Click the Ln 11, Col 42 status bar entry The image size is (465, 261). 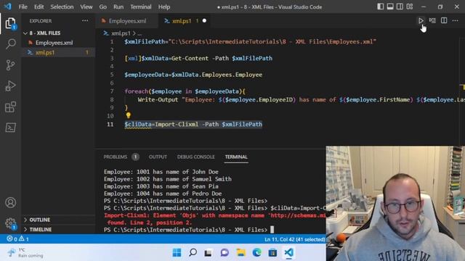[x=295, y=239]
